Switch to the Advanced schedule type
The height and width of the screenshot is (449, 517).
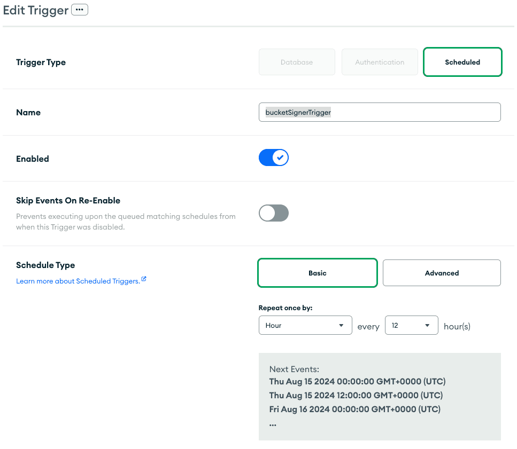(x=442, y=273)
